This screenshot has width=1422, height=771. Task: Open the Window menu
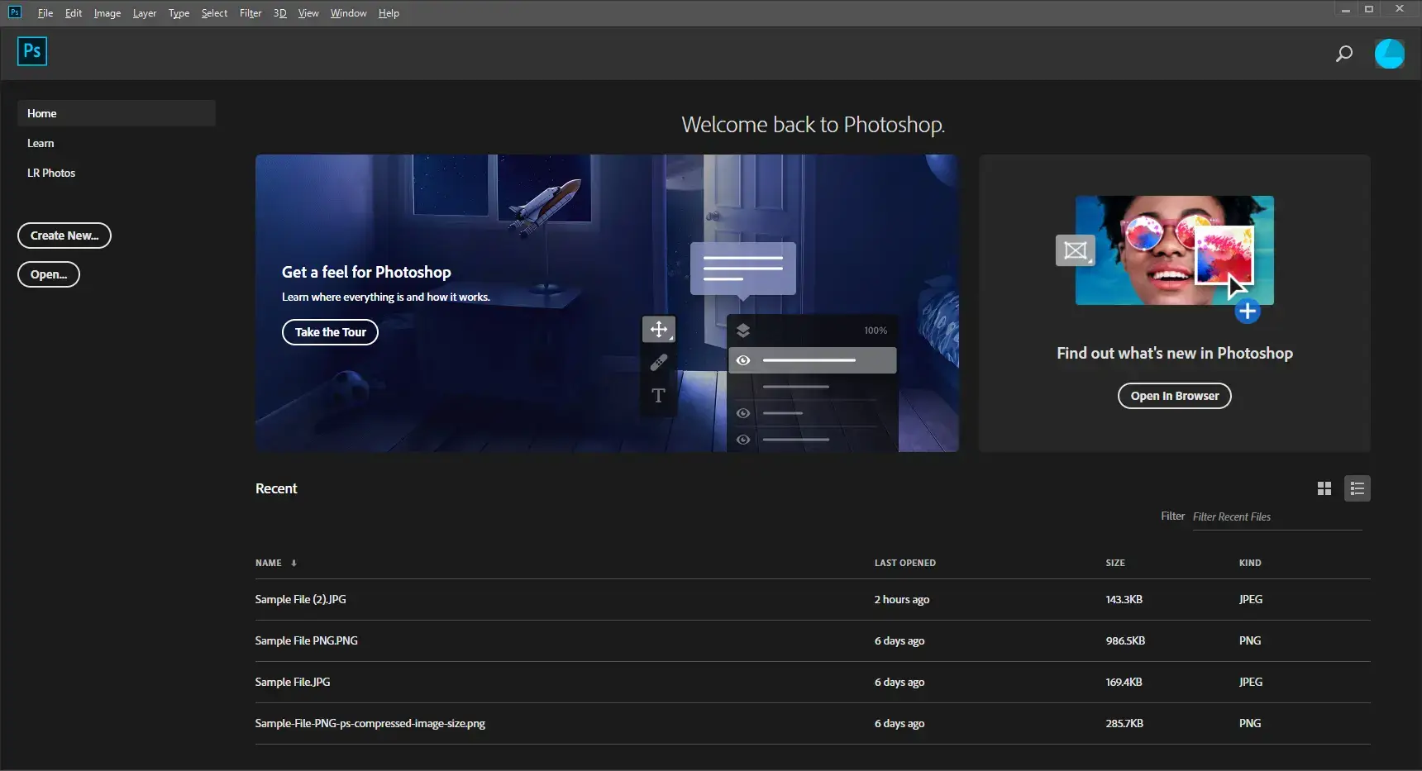(x=348, y=13)
